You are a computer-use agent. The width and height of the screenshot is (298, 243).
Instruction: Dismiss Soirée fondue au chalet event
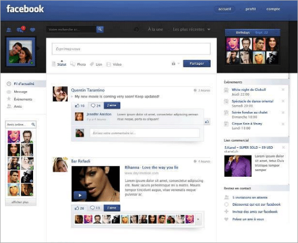pos(283,113)
